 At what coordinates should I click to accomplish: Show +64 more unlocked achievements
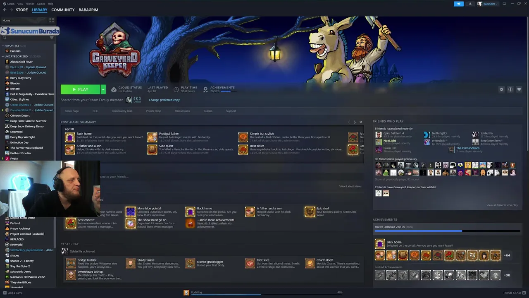click(x=507, y=255)
